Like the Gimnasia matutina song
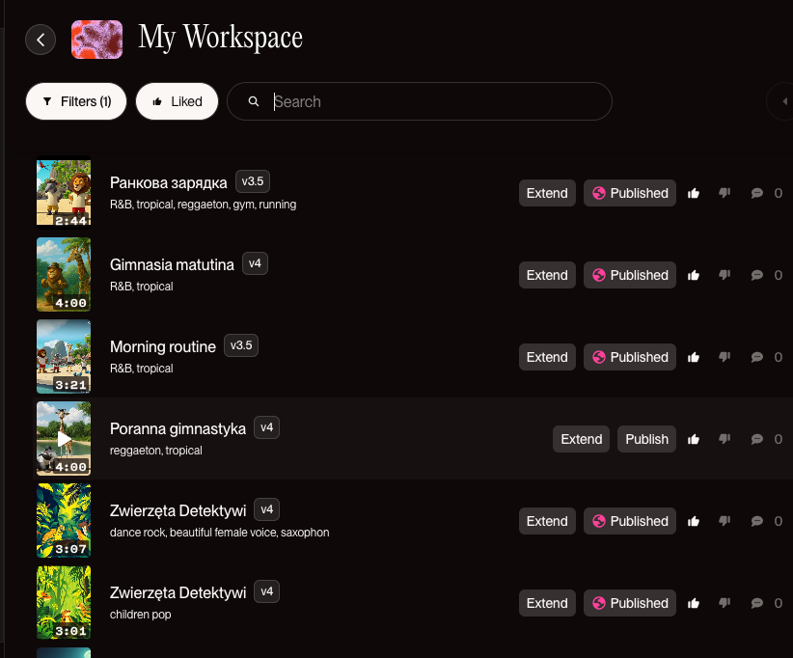This screenshot has width=793, height=658. click(694, 275)
